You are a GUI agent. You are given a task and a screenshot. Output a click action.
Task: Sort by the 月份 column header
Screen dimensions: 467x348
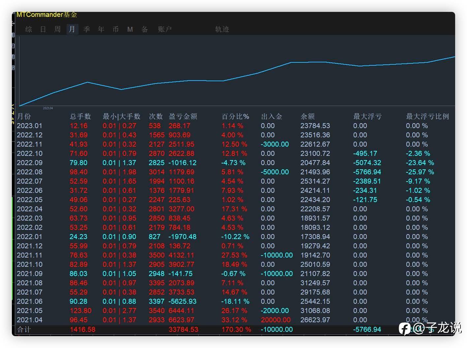click(x=24, y=117)
